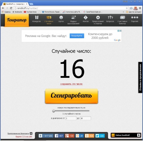Click the range maximum input field
Image resolution: width=143 pixels, height=141 pixels.
(x=85, y=118)
